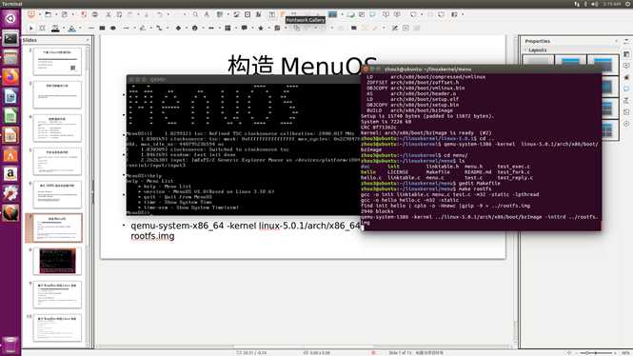Open Navigator deck in sidebar
The height and width of the screenshot is (356, 633).
click(626, 124)
